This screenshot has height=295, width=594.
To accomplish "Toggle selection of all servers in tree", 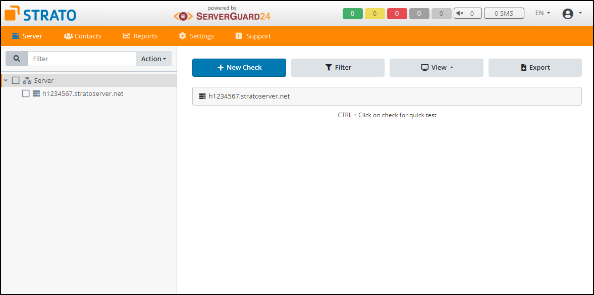I will 16,80.
